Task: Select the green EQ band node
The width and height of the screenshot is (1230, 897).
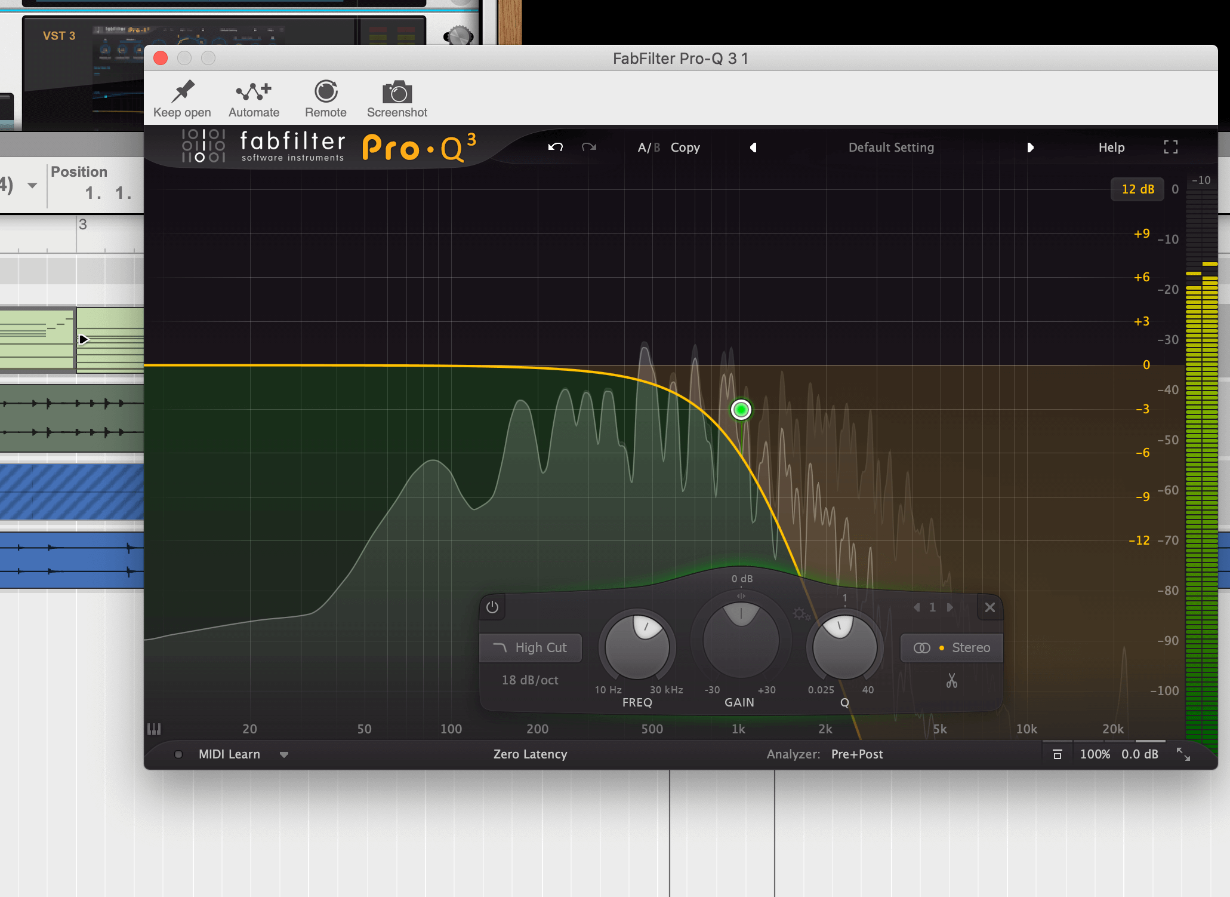Action: (x=741, y=410)
